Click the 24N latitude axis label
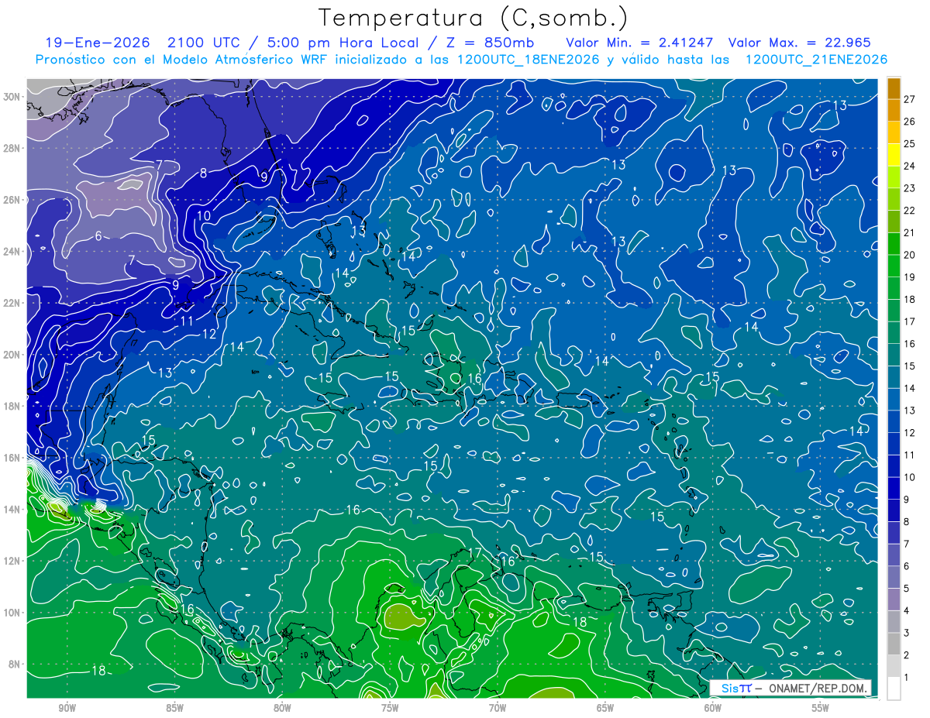 tap(12, 252)
